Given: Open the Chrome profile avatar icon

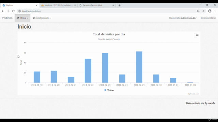Looking at the screenshot, I should 210,11.
